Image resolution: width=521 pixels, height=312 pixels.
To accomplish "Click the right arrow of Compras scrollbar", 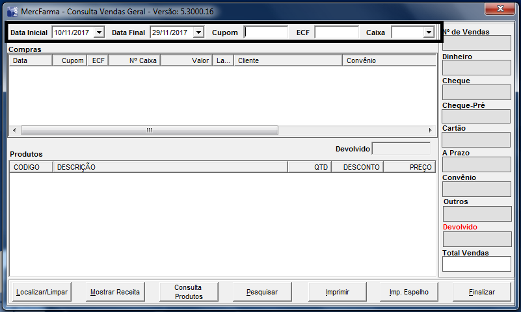I will click(430, 130).
